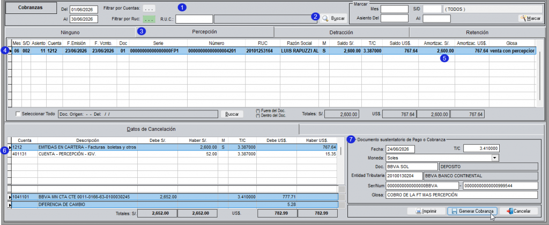The image size is (549, 225).
Task: Click row selector arrow of the Asiento 11 row
Action: [10, 51]
